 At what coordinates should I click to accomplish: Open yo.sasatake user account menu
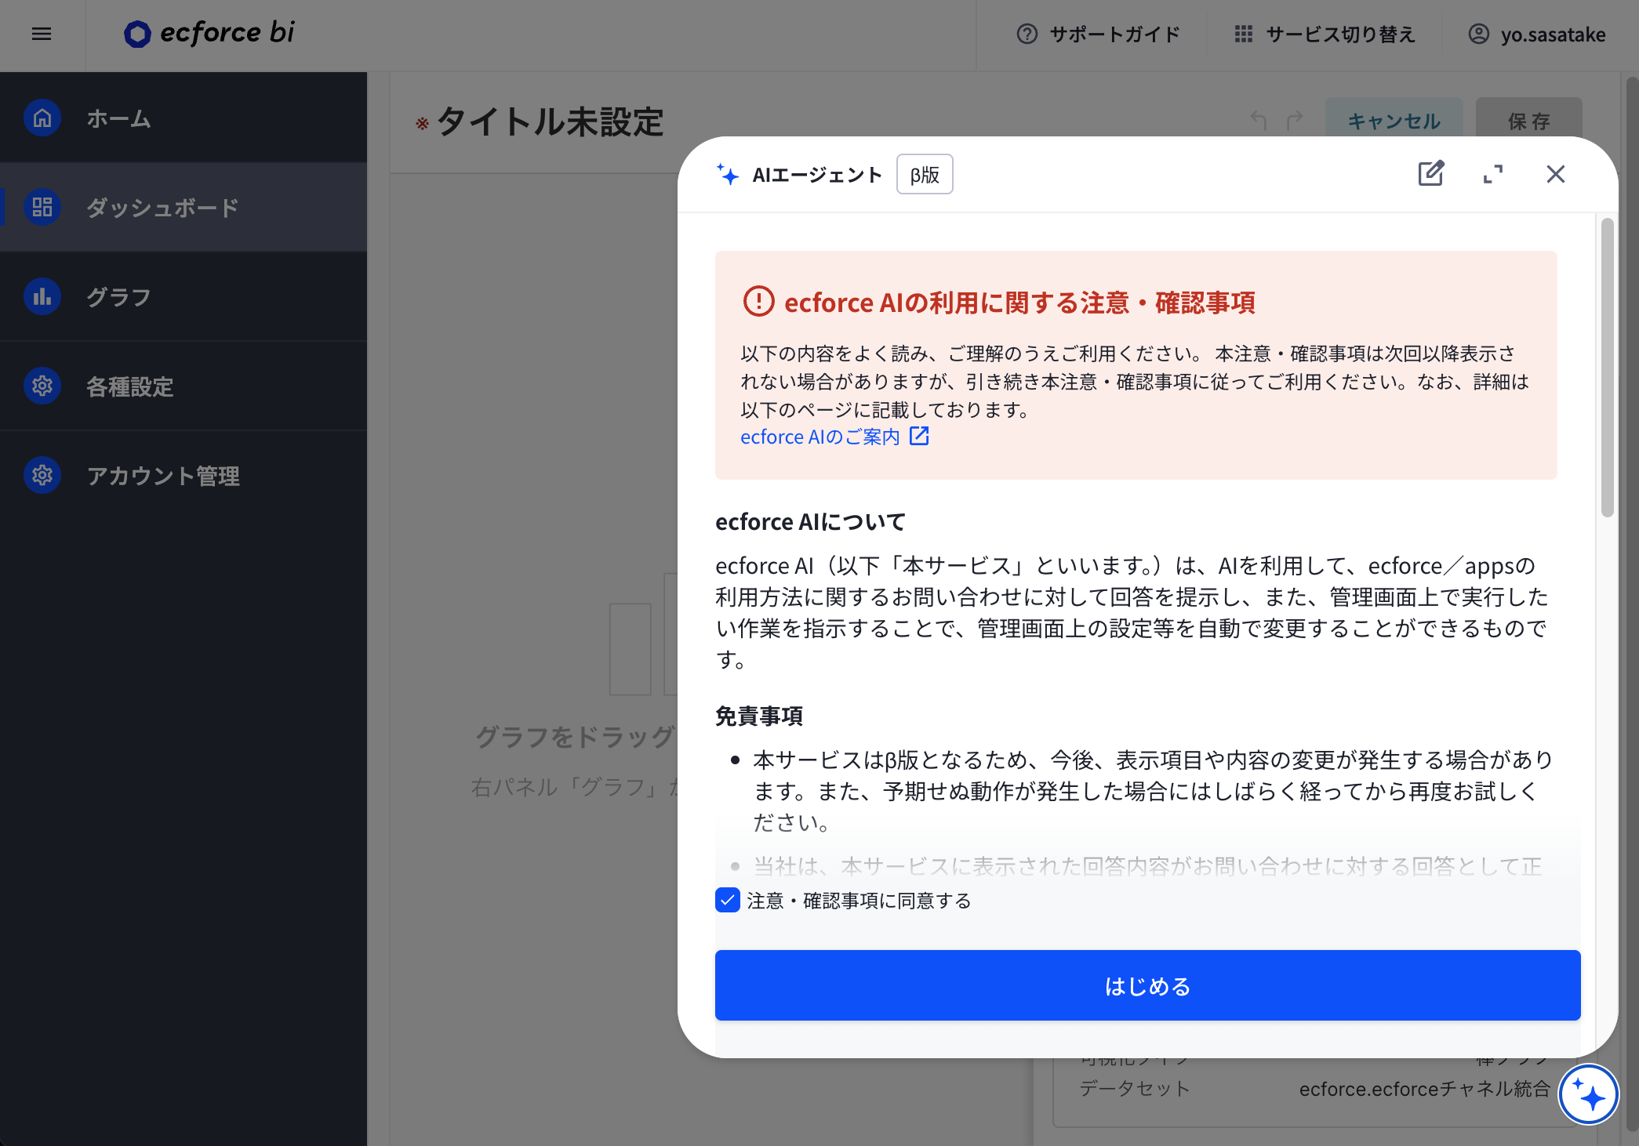(x=1537, y=34)
